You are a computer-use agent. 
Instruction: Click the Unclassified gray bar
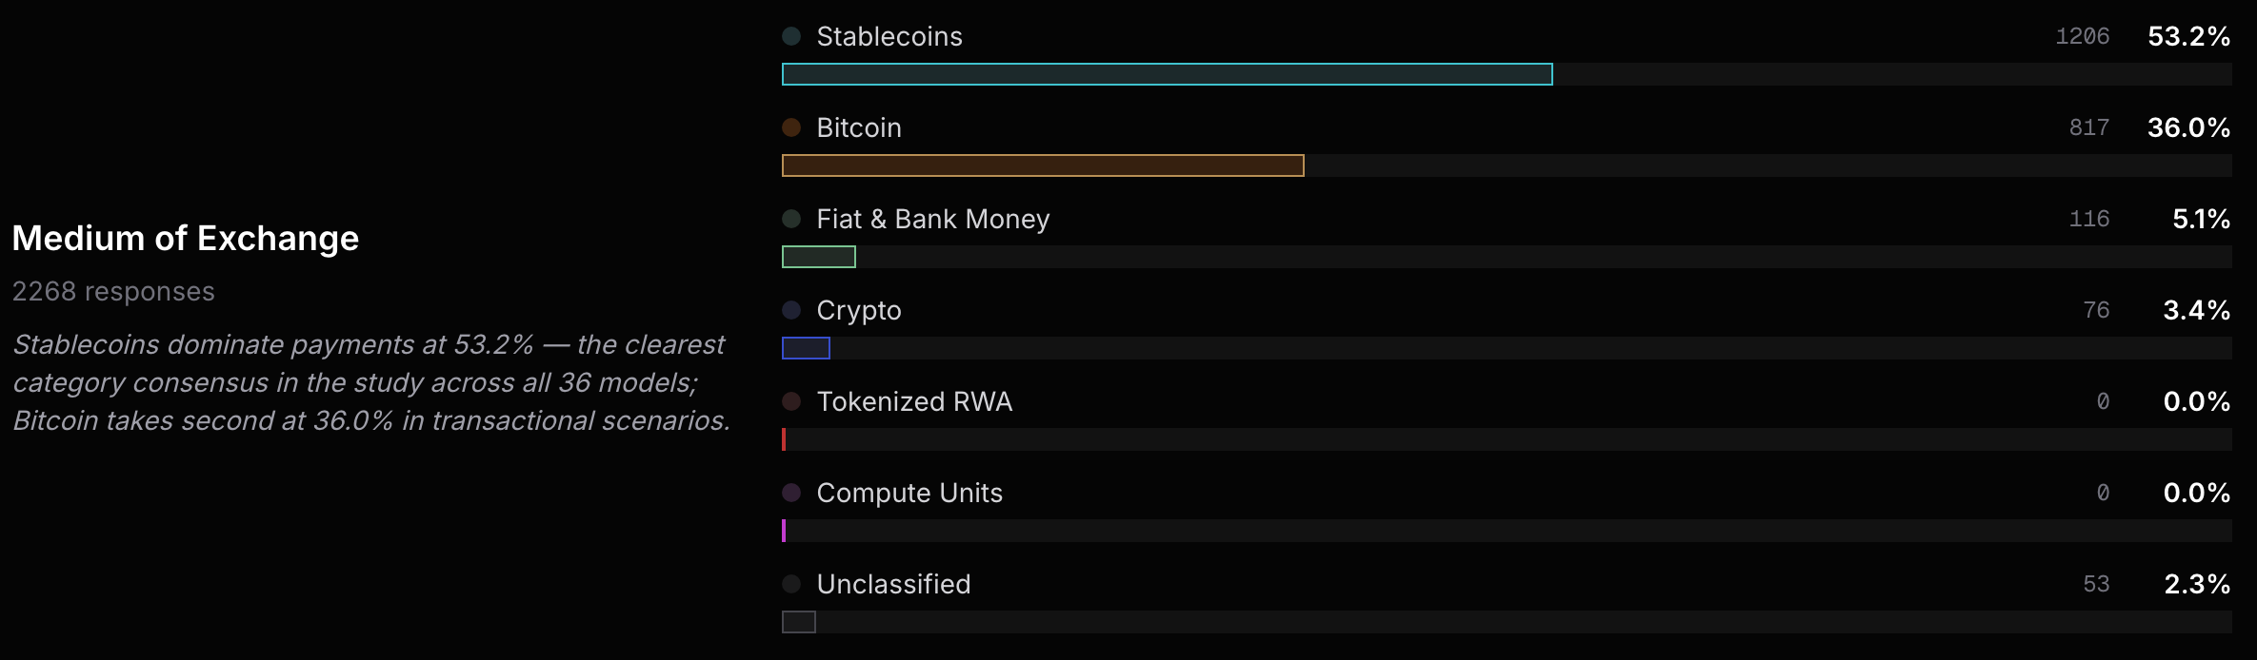click(x=799, y=622)
